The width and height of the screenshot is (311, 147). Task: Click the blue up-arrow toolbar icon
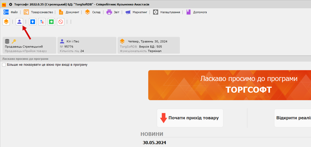32,22
